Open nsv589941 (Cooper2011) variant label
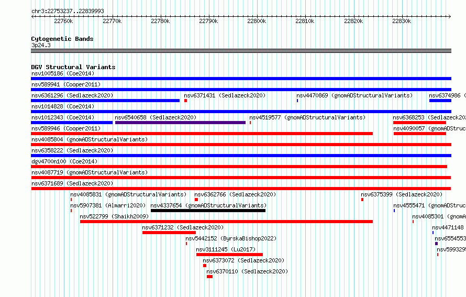This screenshot has height=297, width=466. [66, 84]
